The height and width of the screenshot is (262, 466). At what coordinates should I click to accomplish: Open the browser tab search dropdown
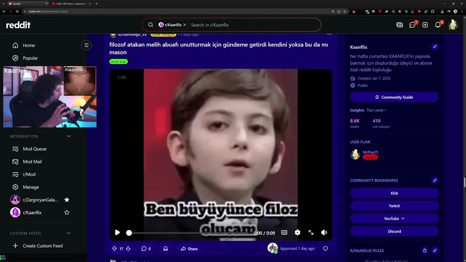(4, 4)
